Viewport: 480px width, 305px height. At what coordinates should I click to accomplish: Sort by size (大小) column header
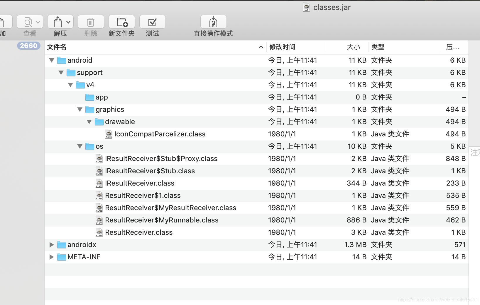click(x=347, y=47)
